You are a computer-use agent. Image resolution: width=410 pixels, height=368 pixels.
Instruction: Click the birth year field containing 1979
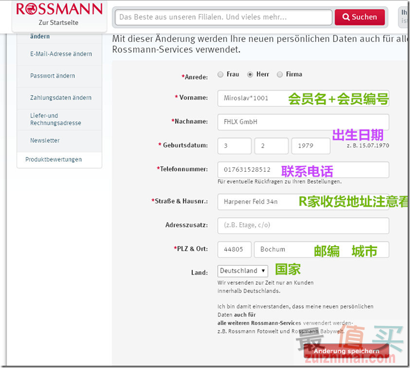coord(311,146)
